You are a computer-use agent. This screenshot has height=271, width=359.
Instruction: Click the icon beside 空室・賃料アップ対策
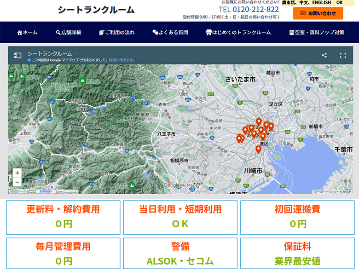tap(291, 33)
